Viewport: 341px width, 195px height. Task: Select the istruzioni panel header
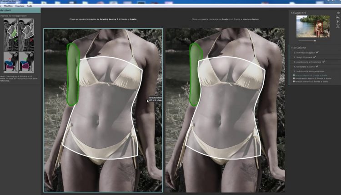[20, 10]
